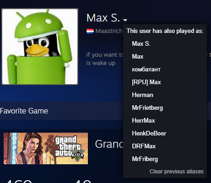This screenshot has width=211, height=183.
Task: Expand the alias arrow next to Max S.
Action: pyautogui.click(x=125, y=20)
